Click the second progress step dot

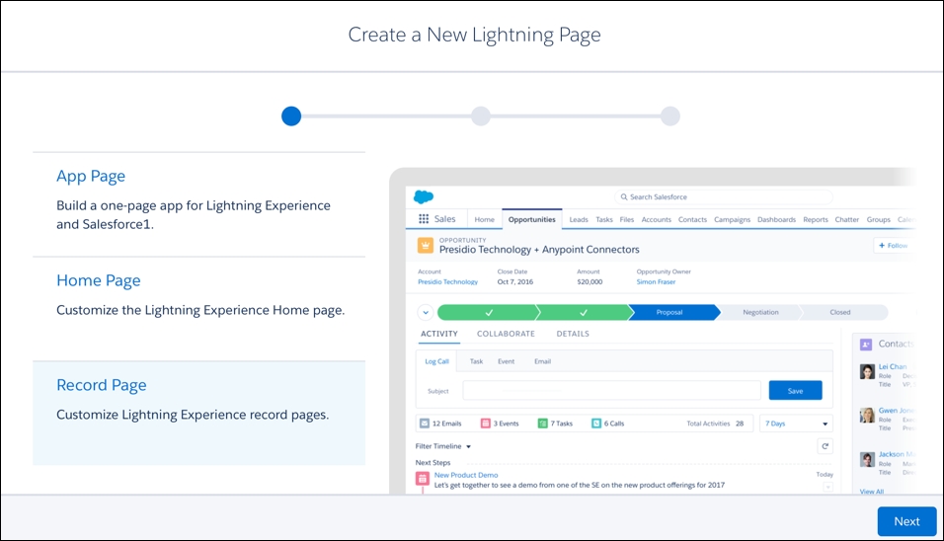pyautogui.click(x=481, y=116)
